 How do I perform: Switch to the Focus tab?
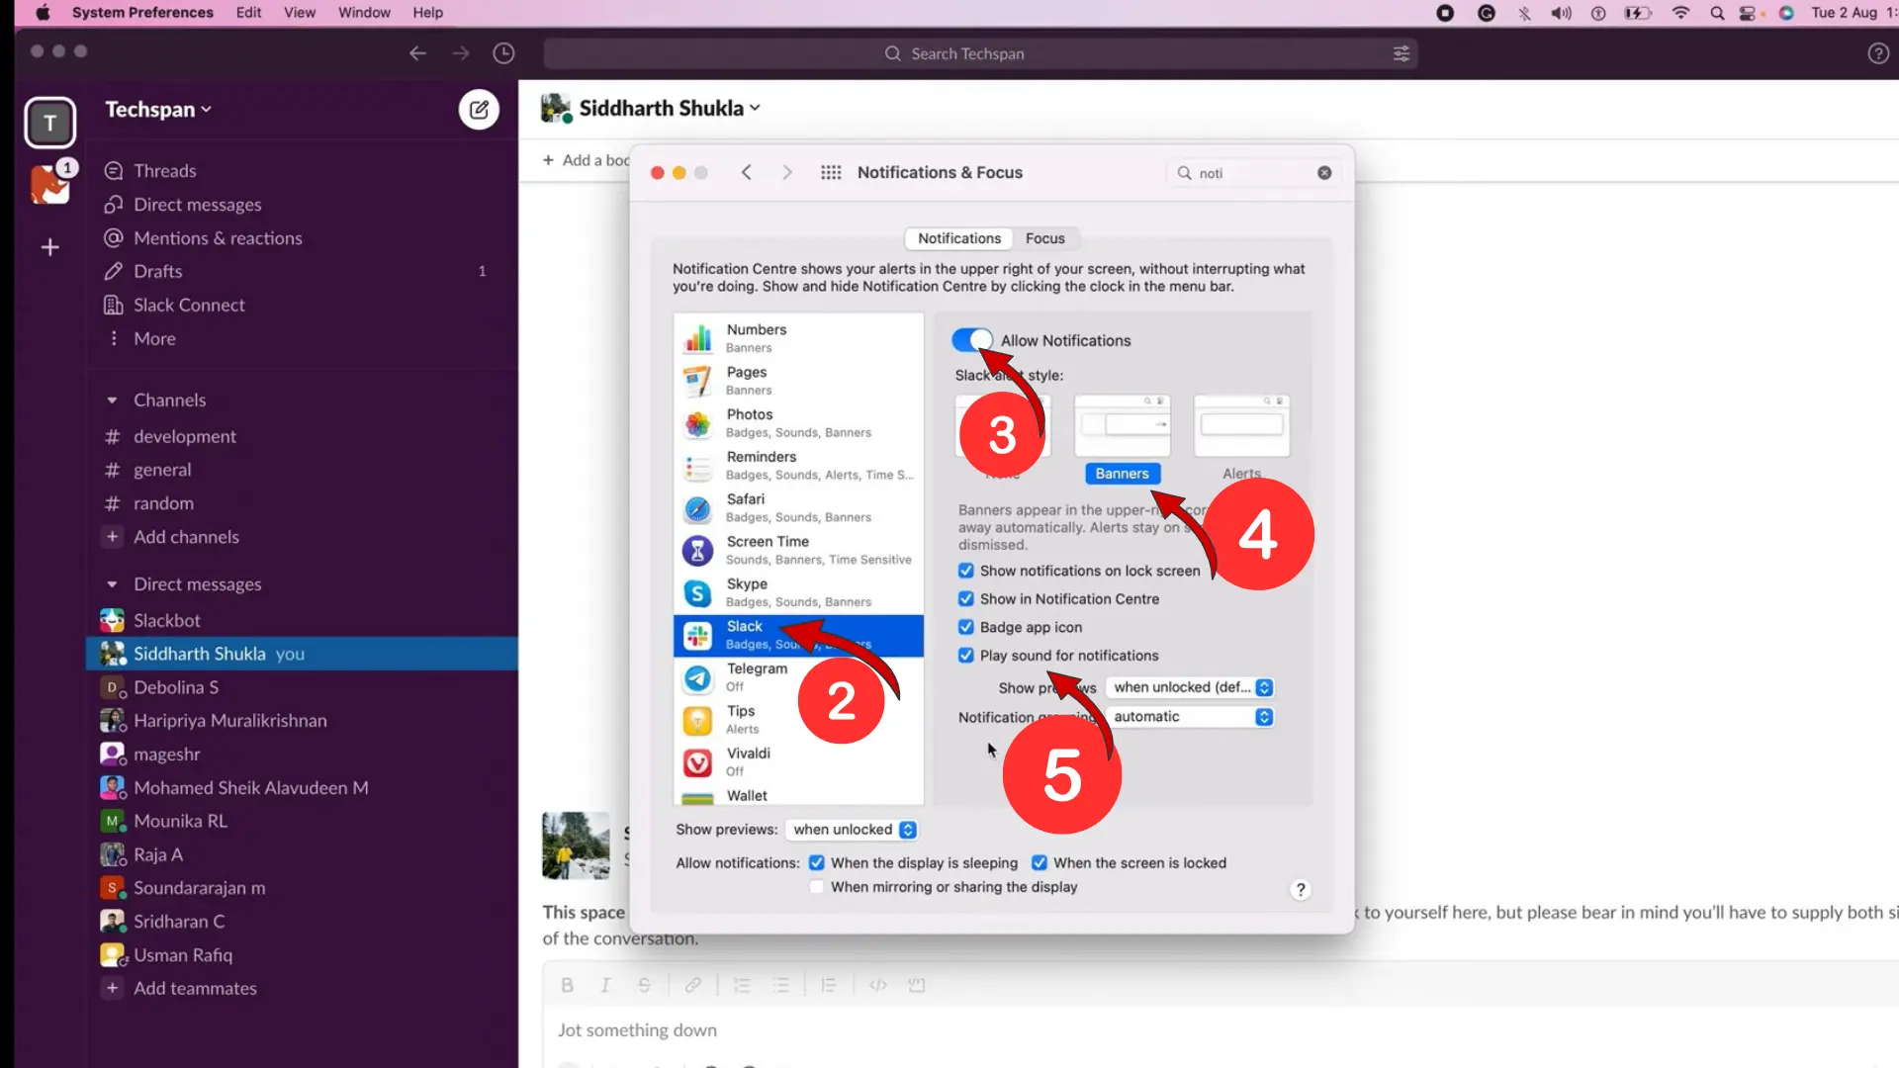(x=1044, y=238)
